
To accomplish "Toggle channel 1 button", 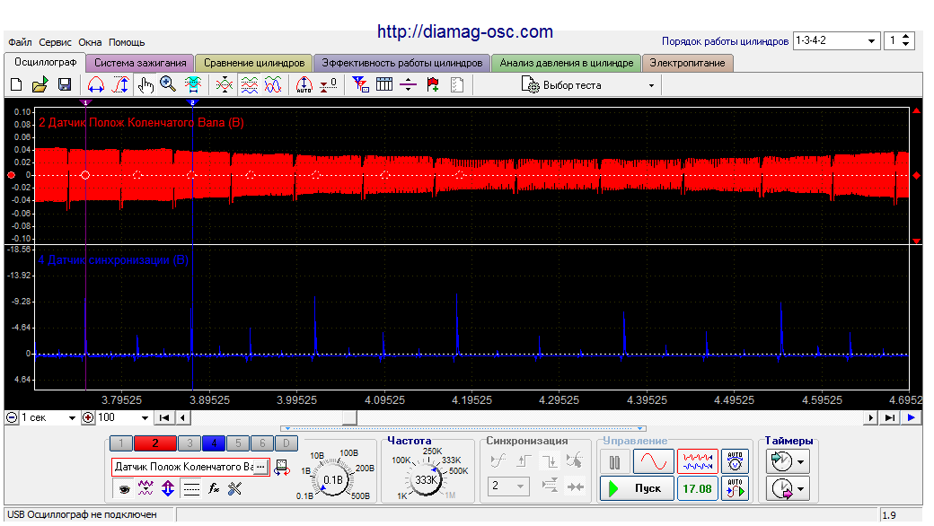I will click(121, 443).
